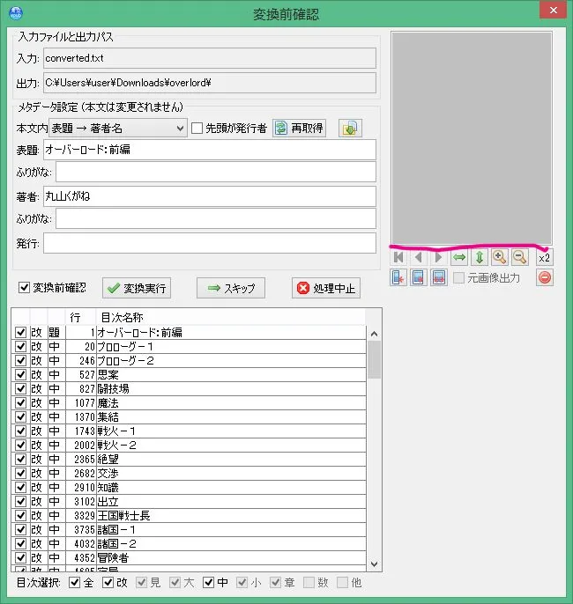573x604 pixels.
Task: Click the スキップ button
Action: [231, 288]
